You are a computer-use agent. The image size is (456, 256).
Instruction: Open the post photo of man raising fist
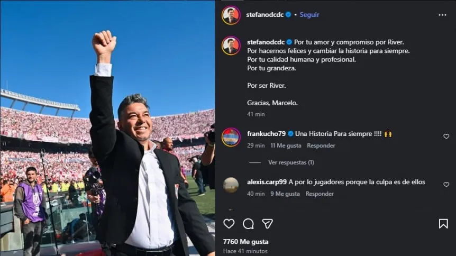click(x=107, y=128)
